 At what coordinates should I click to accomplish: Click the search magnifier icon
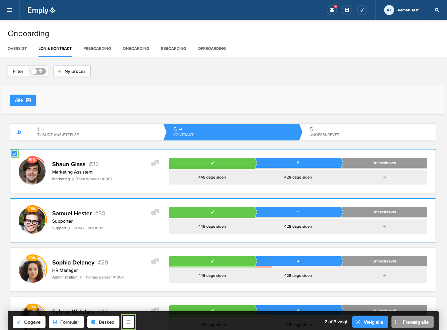[x=437, y=10]
